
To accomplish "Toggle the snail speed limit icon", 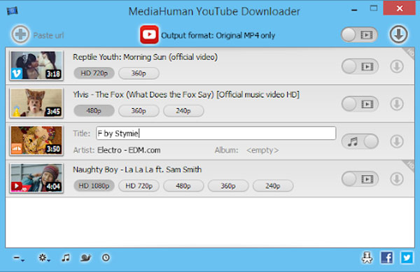I will [85, 258].
